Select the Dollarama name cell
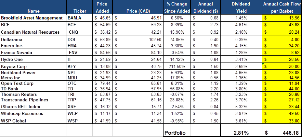This screenshot has width=302, height=137. [x=33, y=40]
